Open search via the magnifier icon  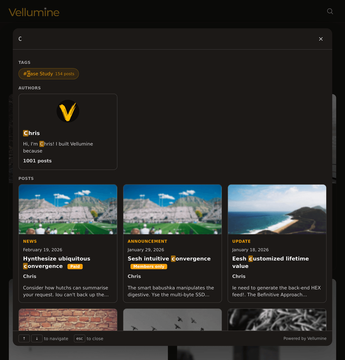[x=330, y=11]
